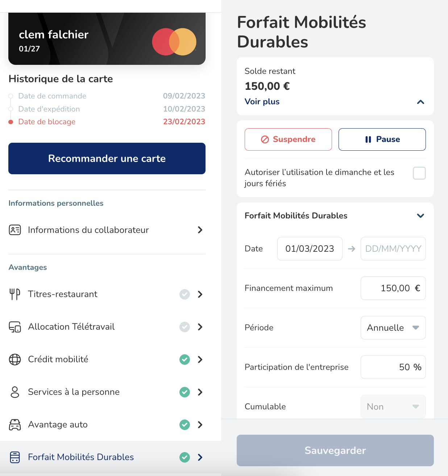Toggle the Crédit mobilité green status check

coord(185,359)
